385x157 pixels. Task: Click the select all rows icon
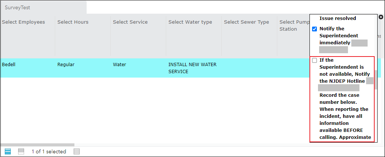[8, 151]
